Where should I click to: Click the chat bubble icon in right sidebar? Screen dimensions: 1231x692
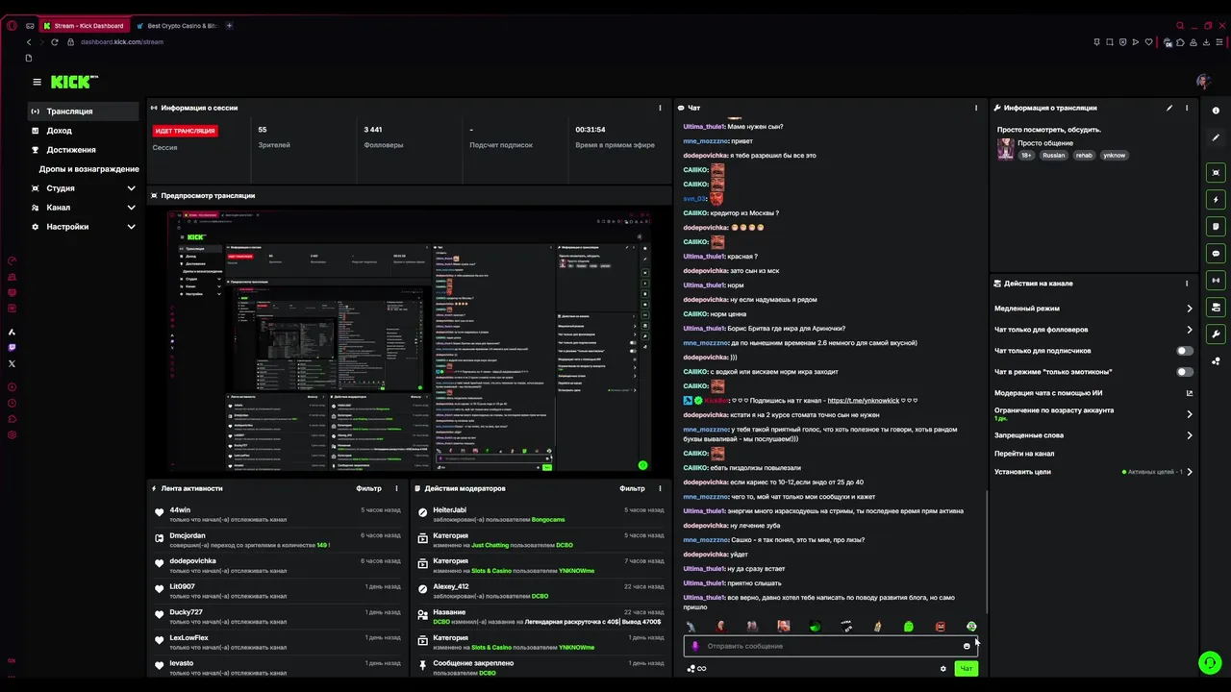(1216, 254)
